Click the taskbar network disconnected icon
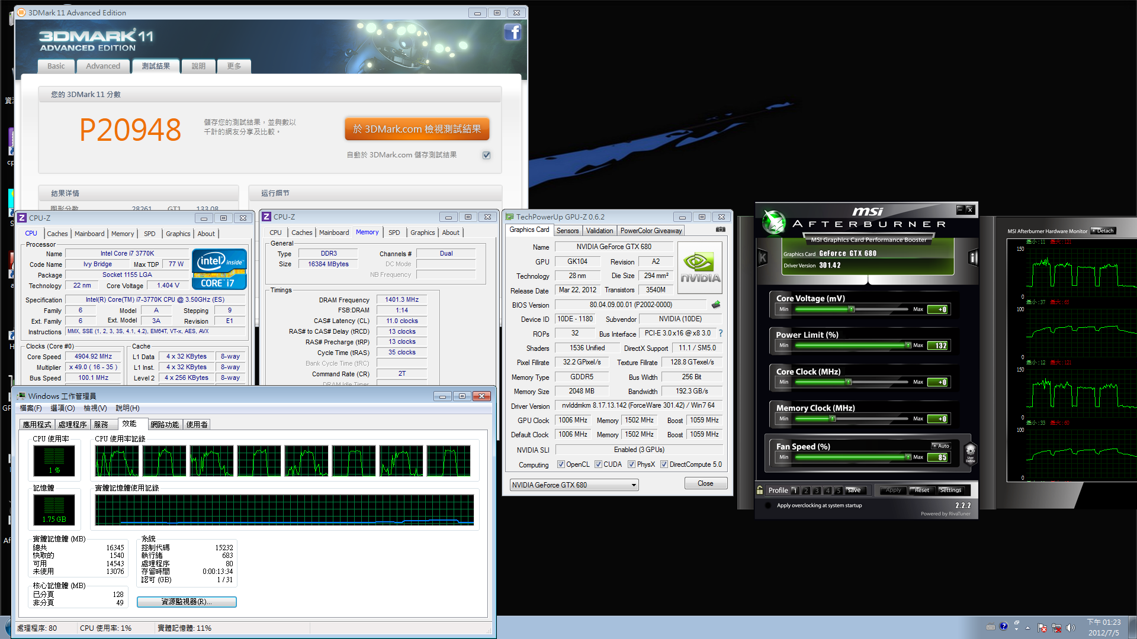The width and height of the screenshot is (1137, 639). click(x=1056, y=628)
